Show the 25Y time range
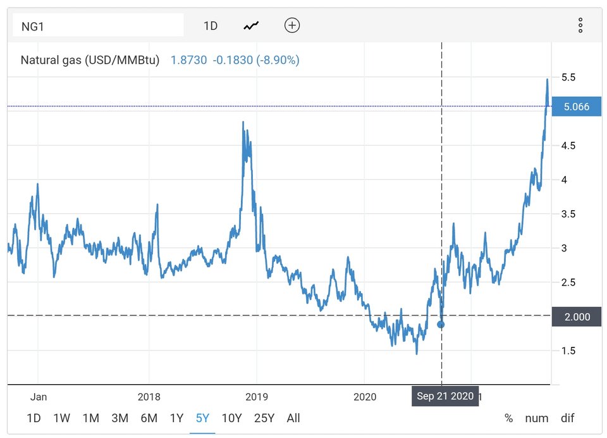Screen dimensions: 607x438 pyautogui.click(x=264, y=418)
